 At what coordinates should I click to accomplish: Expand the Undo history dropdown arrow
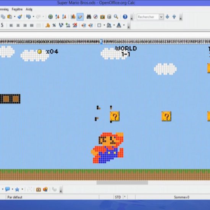[x=33, y=17]
